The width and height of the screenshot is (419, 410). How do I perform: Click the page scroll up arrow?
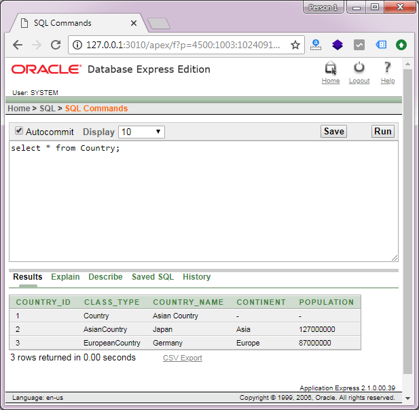coord(407,64)
